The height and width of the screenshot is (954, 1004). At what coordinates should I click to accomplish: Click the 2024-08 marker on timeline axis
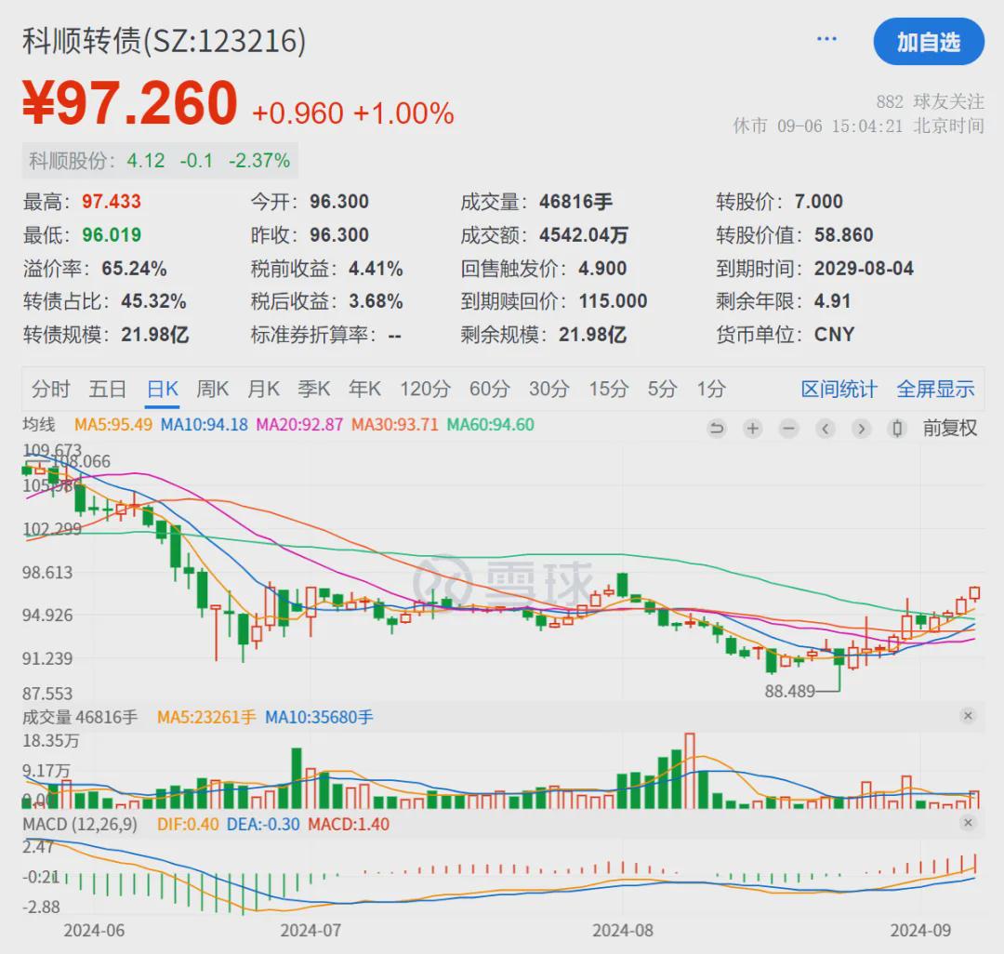click(622, 931)
